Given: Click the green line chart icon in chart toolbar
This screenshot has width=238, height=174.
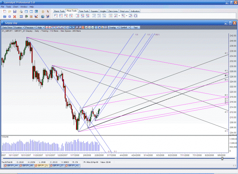Looking at the screenshot, I should click(93, 27).
